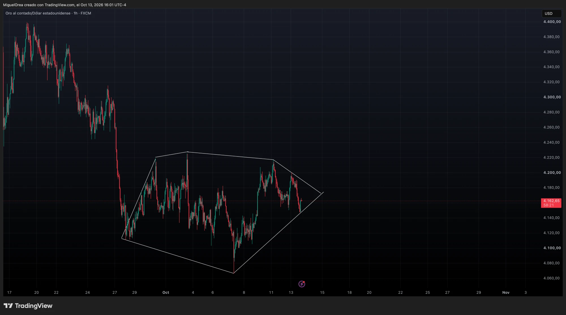Click the 4.380,00 price axis label

(x=551, y=37)
